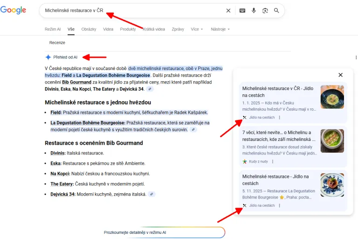The height and width of the screenshot is (239, 358).
Task: Click the Recenze filter chip
Action: coord(57,42)
